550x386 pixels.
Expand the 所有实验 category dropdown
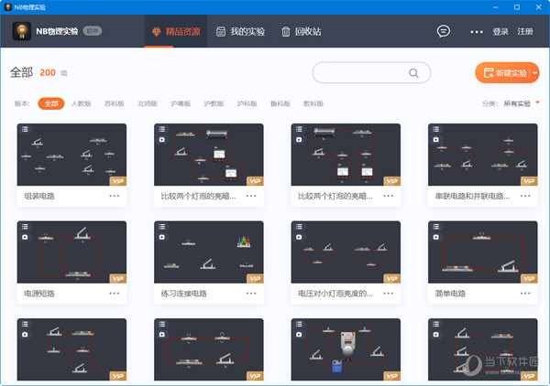tap(522, 103)
